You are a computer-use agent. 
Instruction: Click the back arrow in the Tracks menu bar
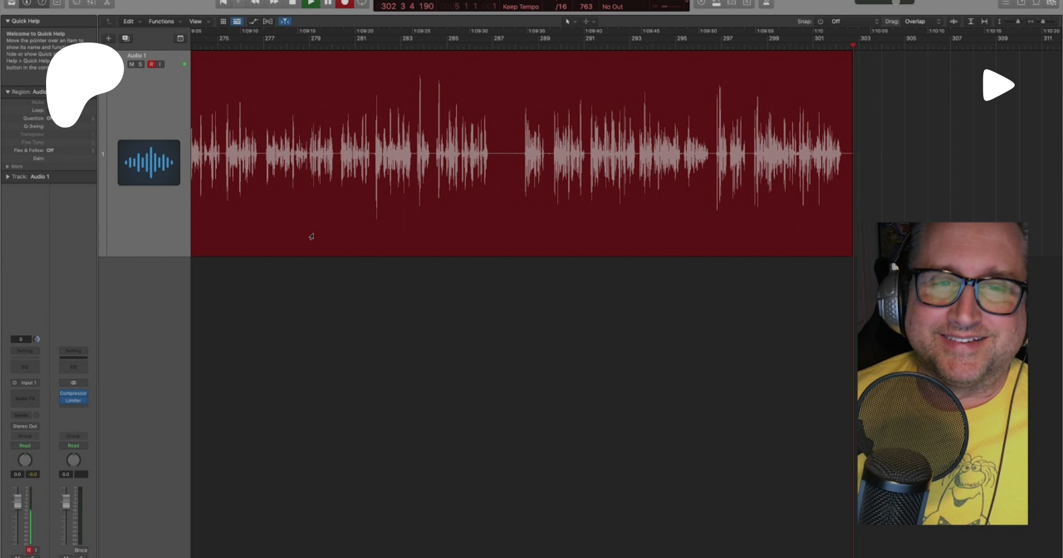(109, 21)
